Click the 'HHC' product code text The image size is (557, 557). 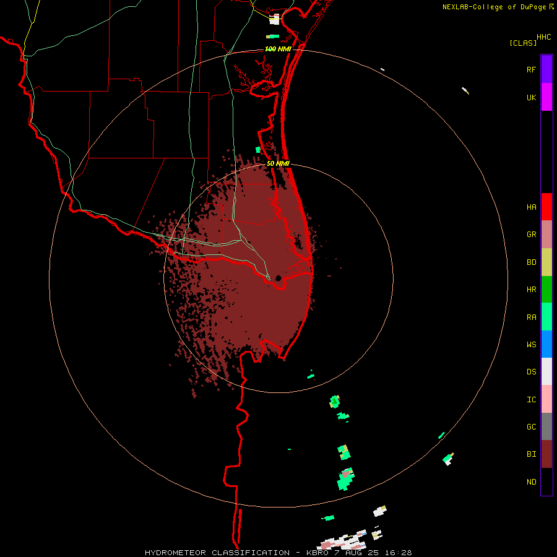click(544, 37)
